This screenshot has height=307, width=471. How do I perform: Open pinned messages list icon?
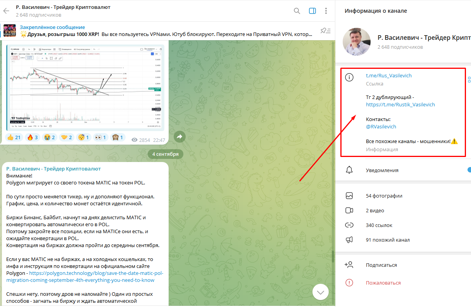click(x=325, y=31)
